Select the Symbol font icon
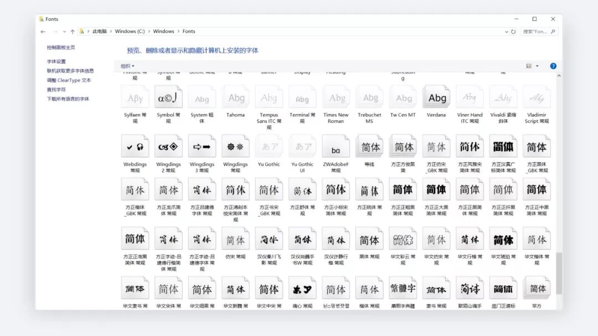This screenshot has height=336, width=598. (x=168, y=97)
